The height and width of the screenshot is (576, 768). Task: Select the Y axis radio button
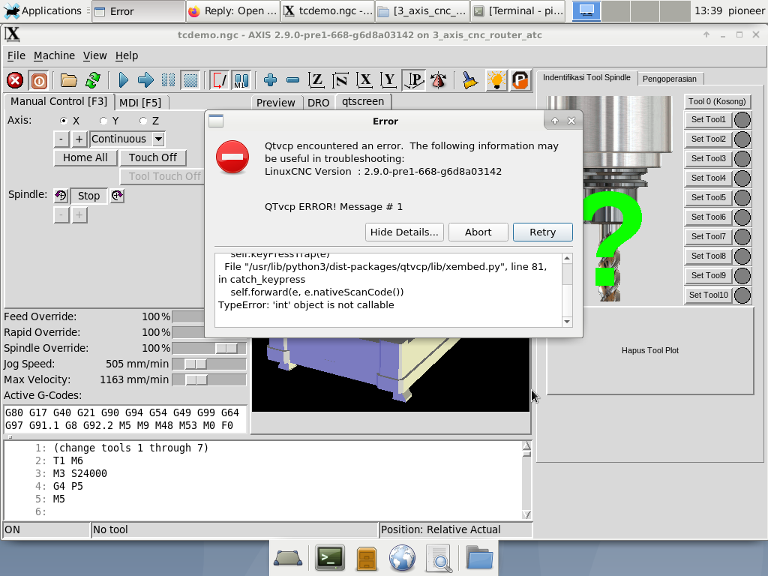click(x=103, y=121)
